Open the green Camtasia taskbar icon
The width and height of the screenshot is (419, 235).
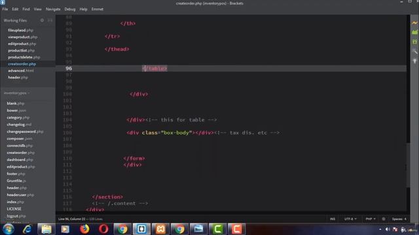click(217, 229)
